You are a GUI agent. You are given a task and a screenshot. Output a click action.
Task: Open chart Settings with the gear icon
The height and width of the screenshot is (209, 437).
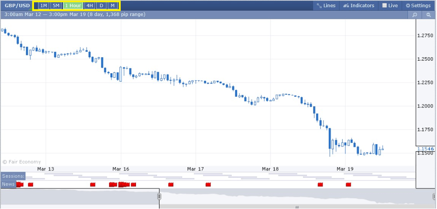coord(418,5)
